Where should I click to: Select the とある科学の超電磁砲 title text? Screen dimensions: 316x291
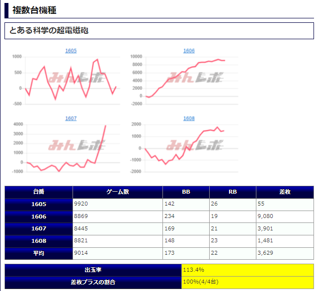pyautogui.click(x=49, y=30)
